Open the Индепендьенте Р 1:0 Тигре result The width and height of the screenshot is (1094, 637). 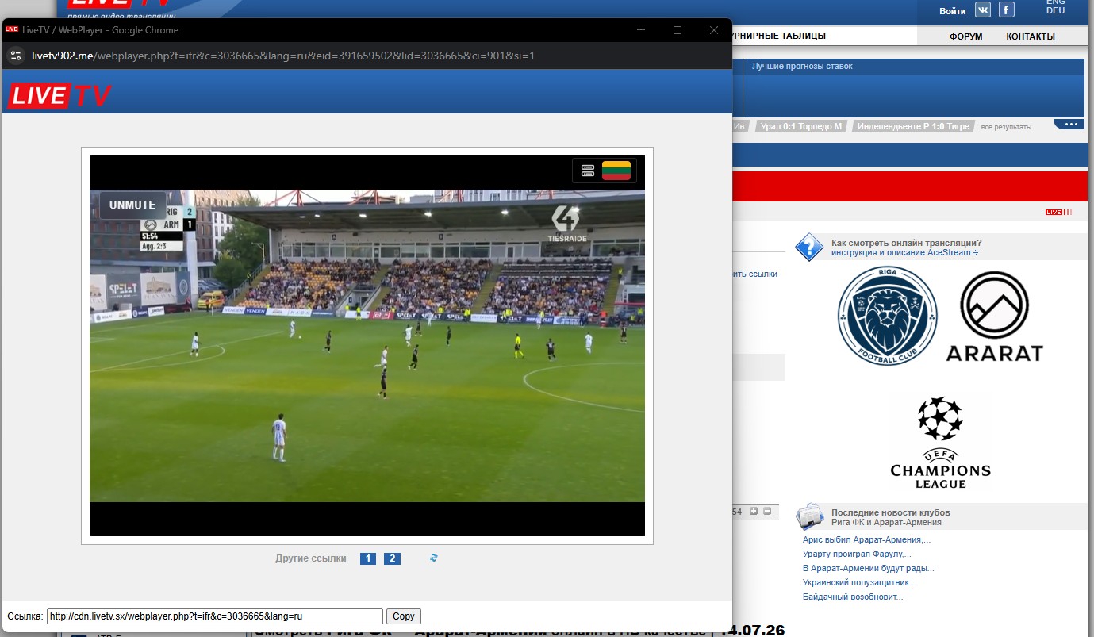[913, 126]
